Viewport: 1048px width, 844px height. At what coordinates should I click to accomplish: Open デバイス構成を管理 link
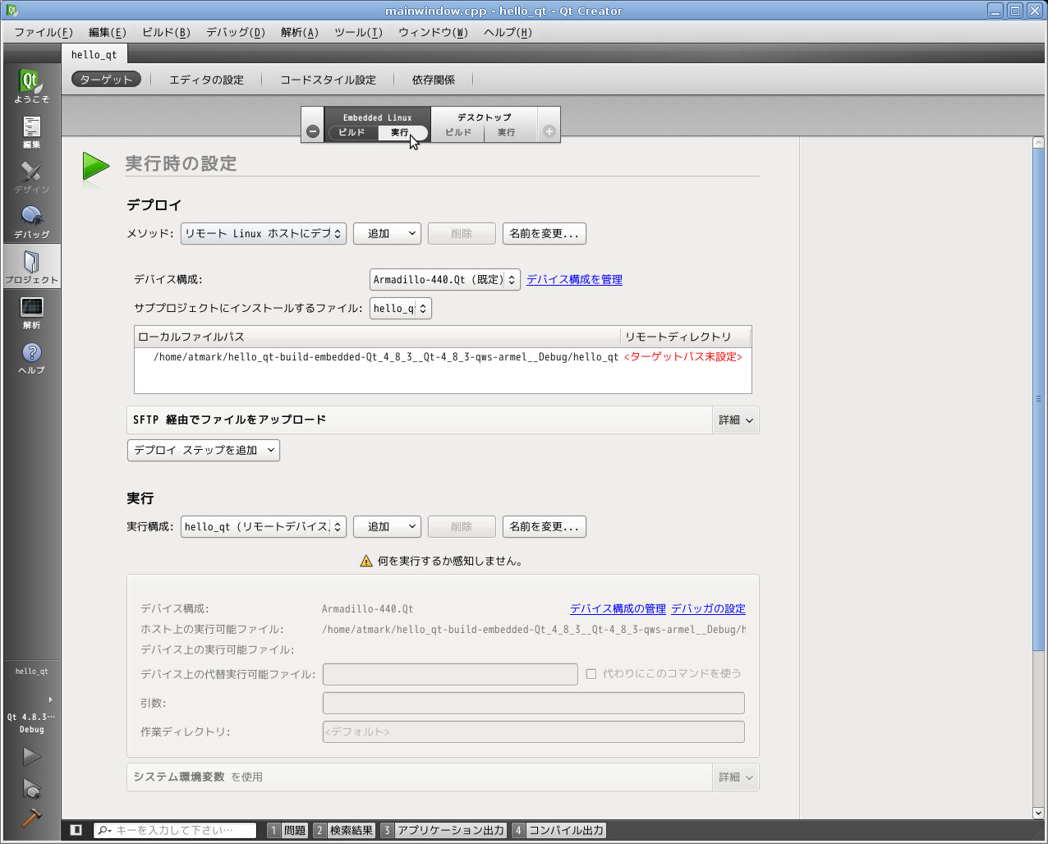tap(574, 279)
